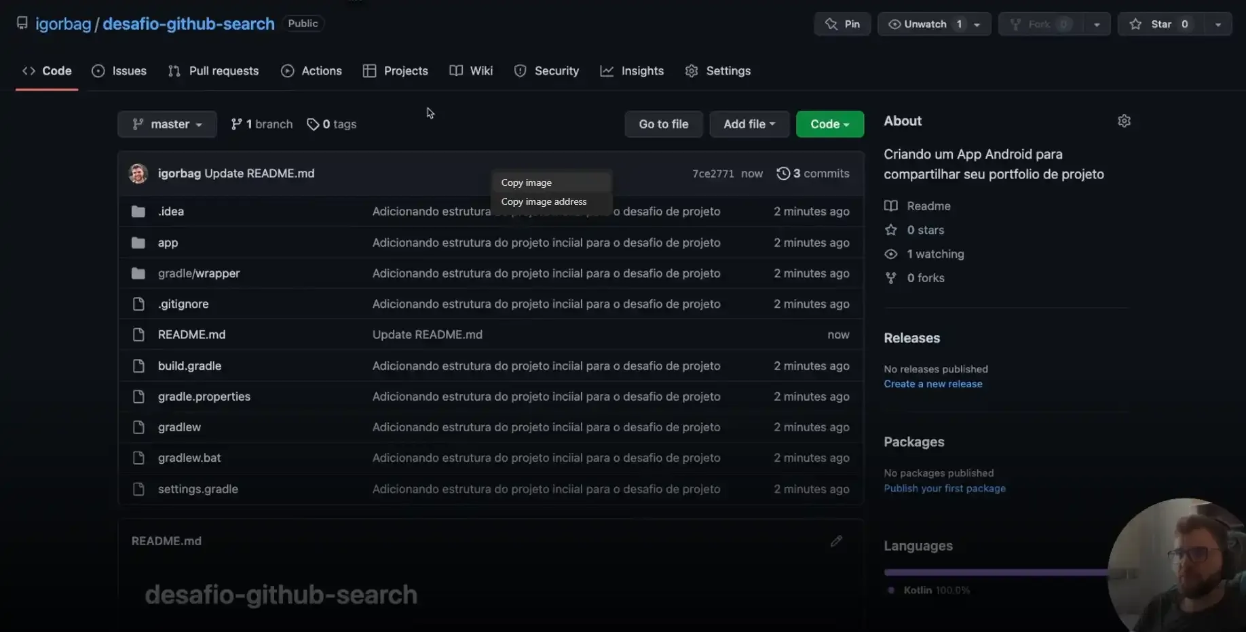The height and width of the screenshot is (632, 1246).
Task: Open README.md in the file list
Action: point(191,334)
